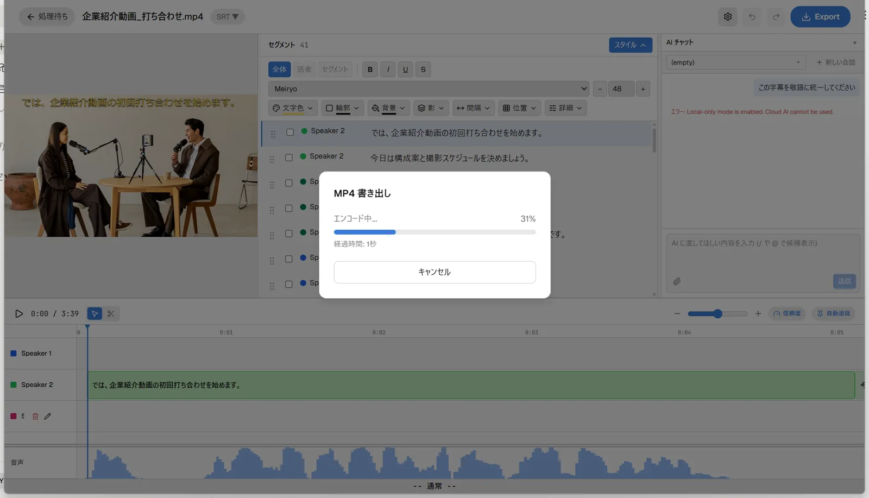The width and height of the screenshot is (869, 498).
Task: Open the (empty) conversation dropdown
Action: pyautogui.click(x=736, y=62)
